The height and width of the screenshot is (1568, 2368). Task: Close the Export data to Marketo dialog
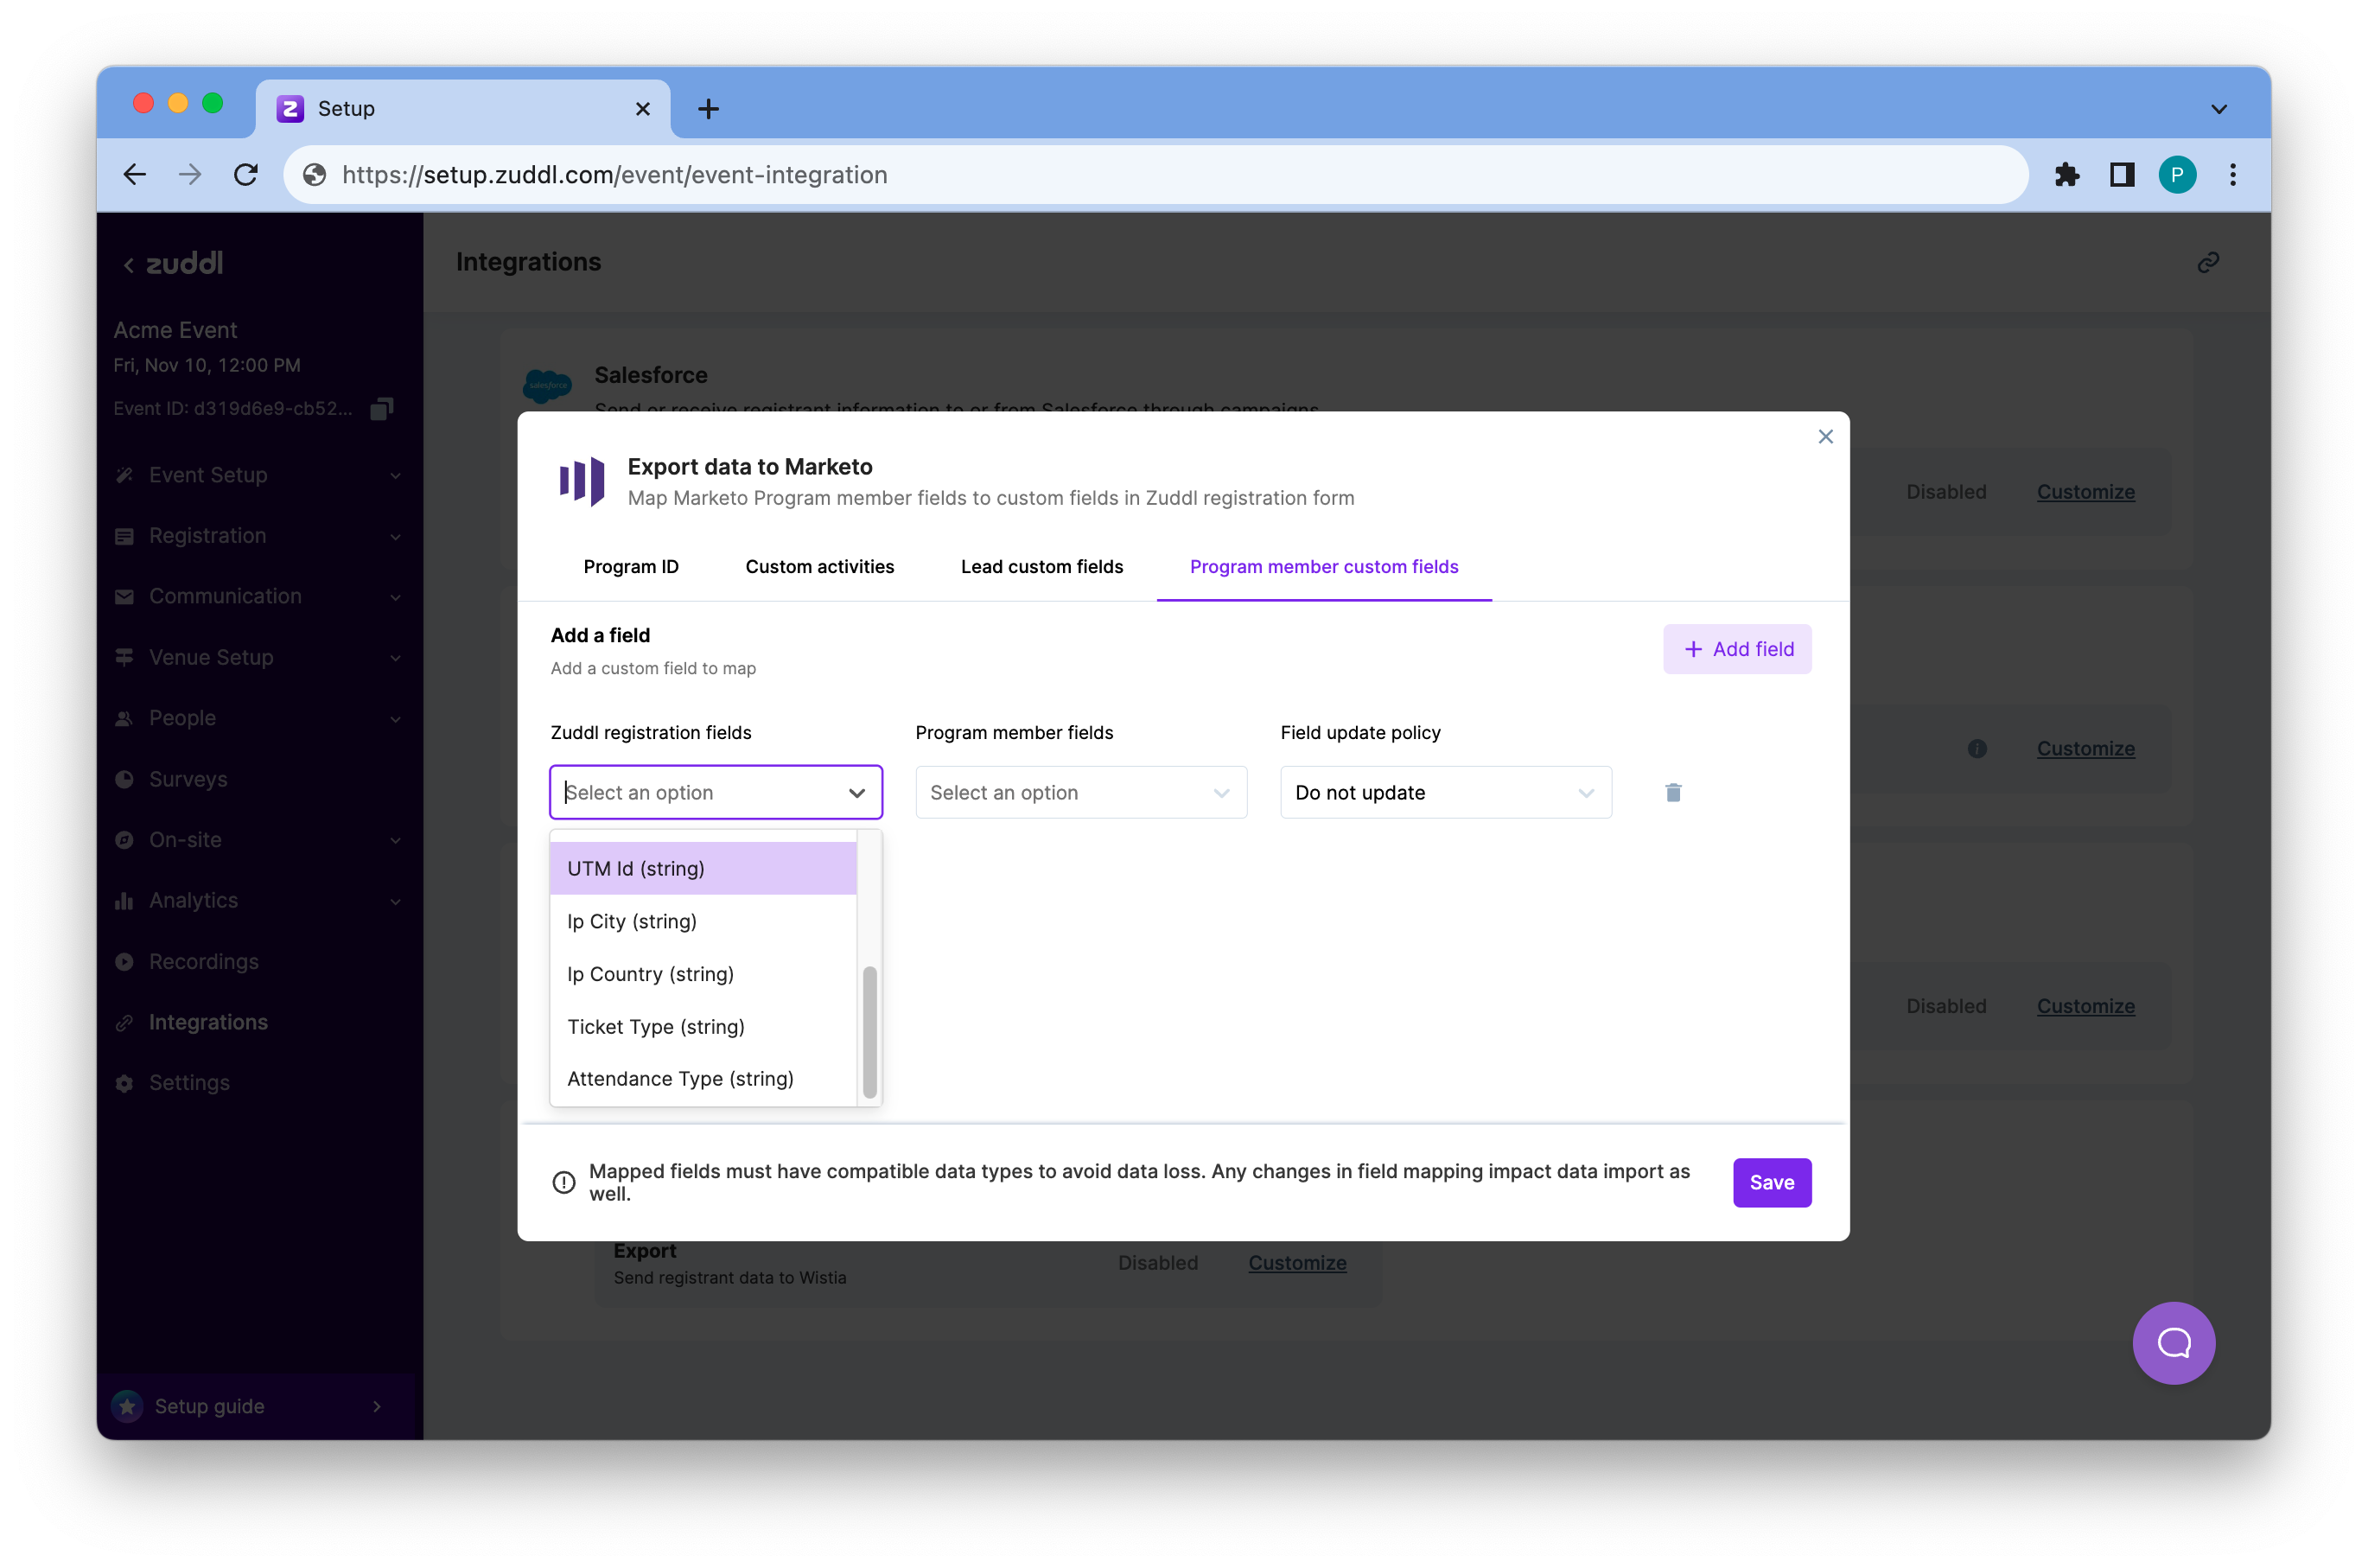[x=1825, y=437]
